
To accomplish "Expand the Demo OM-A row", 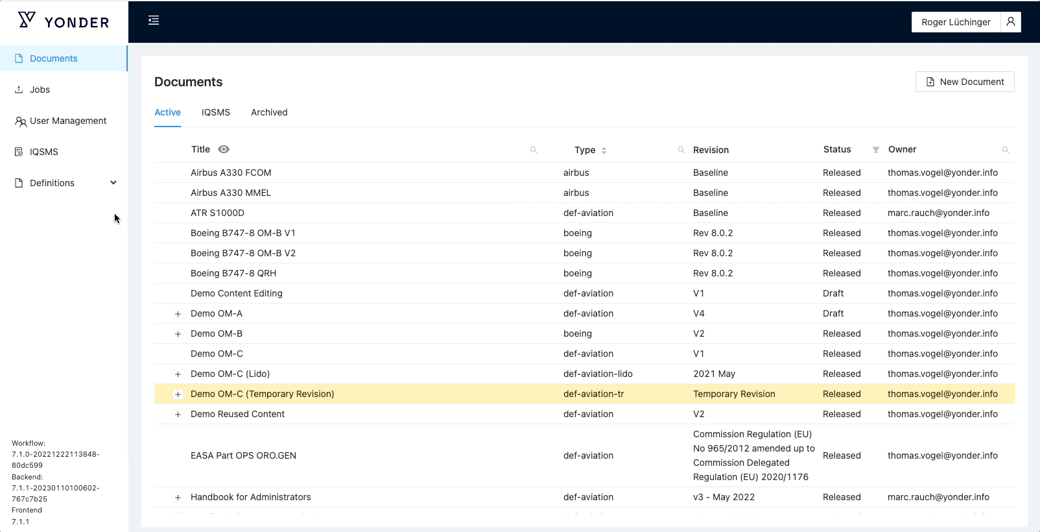I will click(x=178, y=314).
